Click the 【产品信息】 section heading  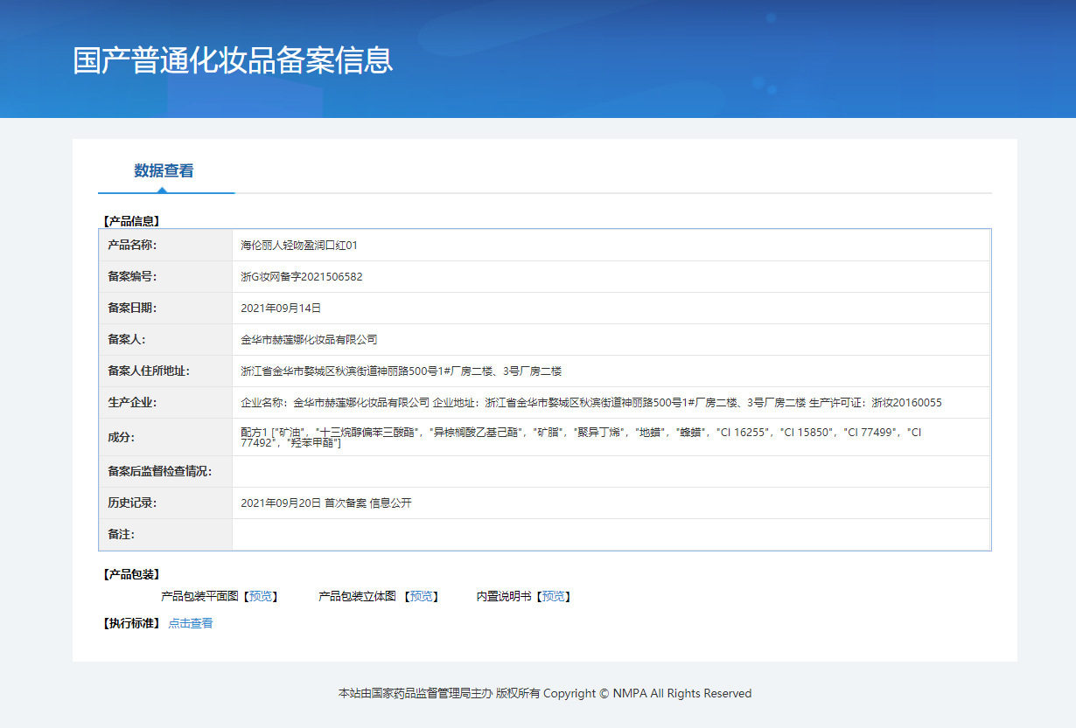pyautogui.click(x=131, y=221)
